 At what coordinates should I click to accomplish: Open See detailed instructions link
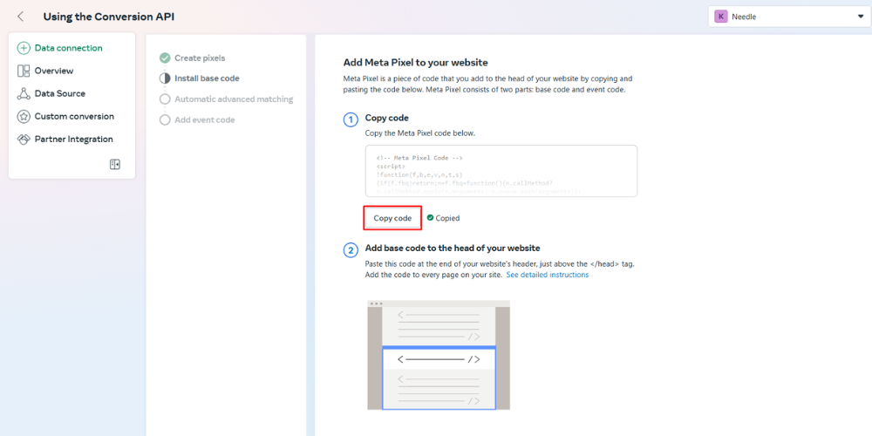coord(548,275)
